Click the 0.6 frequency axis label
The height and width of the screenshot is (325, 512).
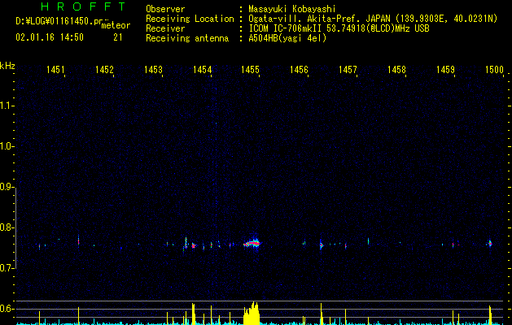pos(7,309)
